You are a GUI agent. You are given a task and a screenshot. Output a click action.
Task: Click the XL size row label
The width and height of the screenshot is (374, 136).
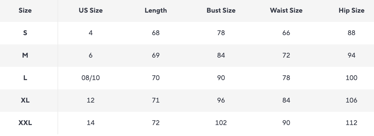point(25,100)
